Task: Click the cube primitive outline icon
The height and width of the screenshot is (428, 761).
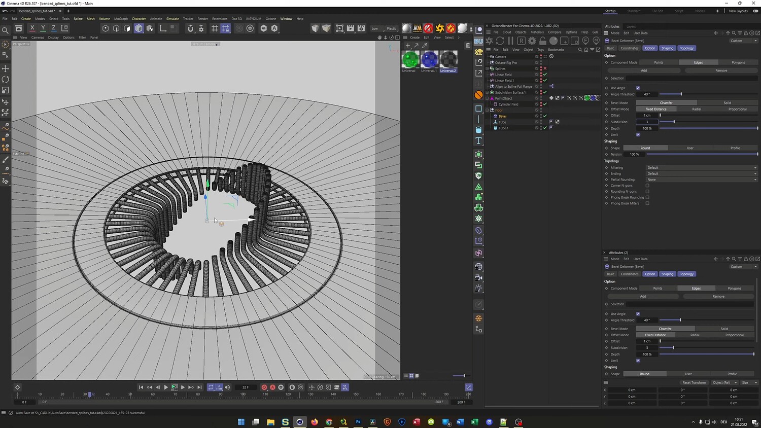Action: [x=478, y=109]
